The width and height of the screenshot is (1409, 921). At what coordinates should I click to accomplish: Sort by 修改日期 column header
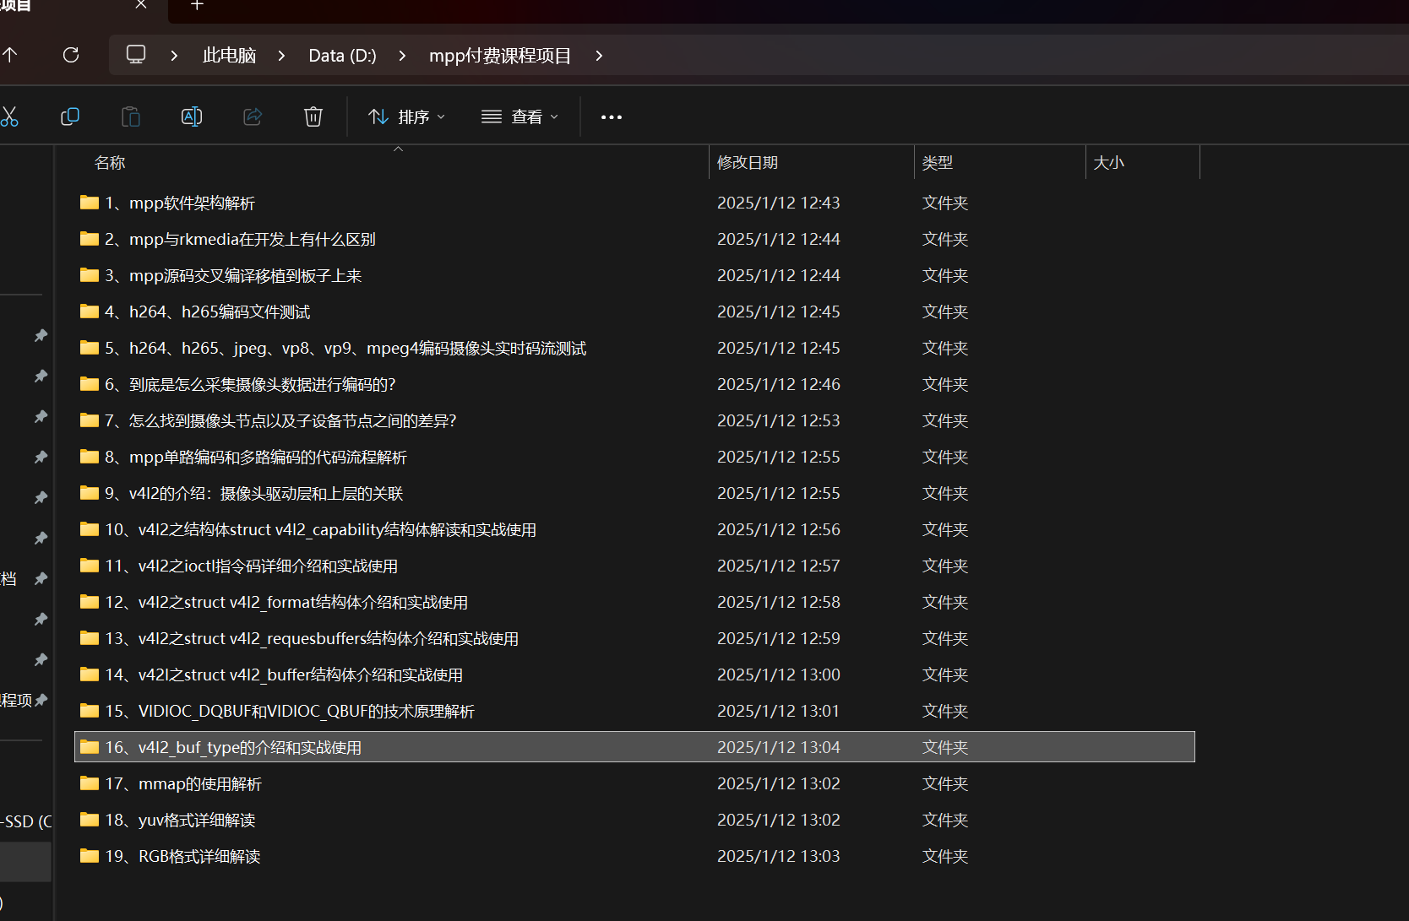pos(748,163)
